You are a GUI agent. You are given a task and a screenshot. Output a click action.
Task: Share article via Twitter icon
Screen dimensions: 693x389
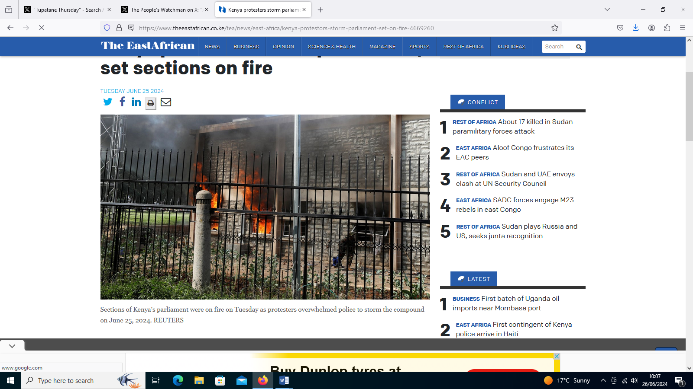click(107, 102)
